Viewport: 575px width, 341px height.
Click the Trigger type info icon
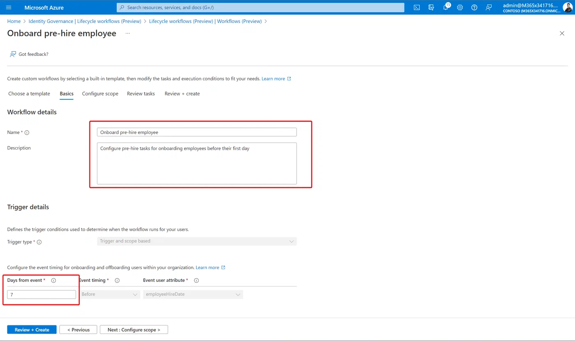point(39,242)
